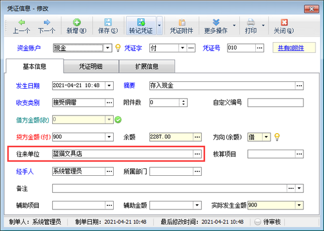This screenshot has height=231, width=324.
Task: Expand the 资金账户 现金 dropdown
Action: point(107,48)
